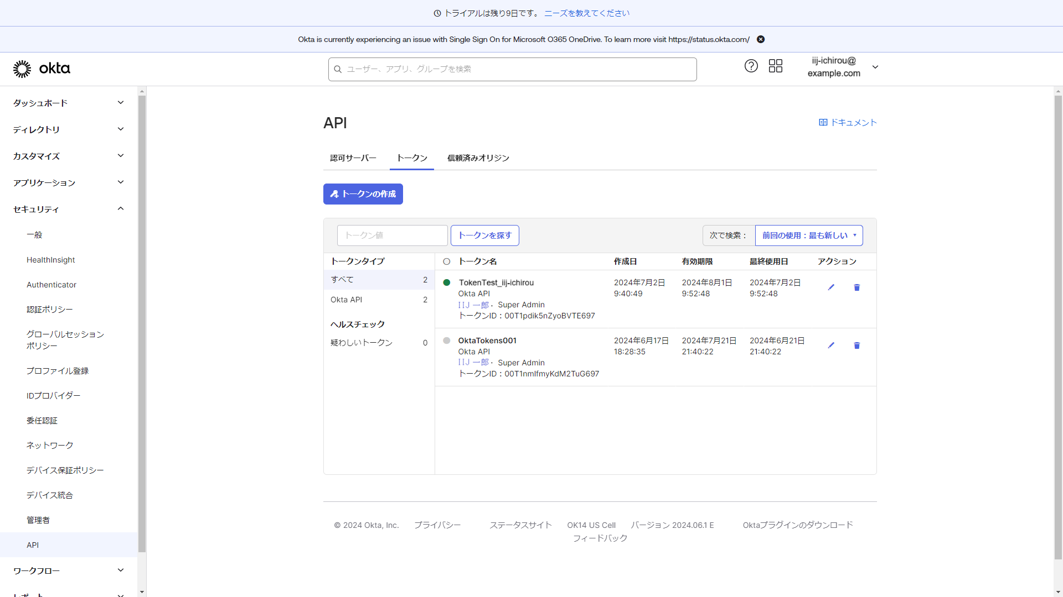Click the OktaTokens001 token name
Screen dimensions: 1063x597
click(x=487, y=341)
